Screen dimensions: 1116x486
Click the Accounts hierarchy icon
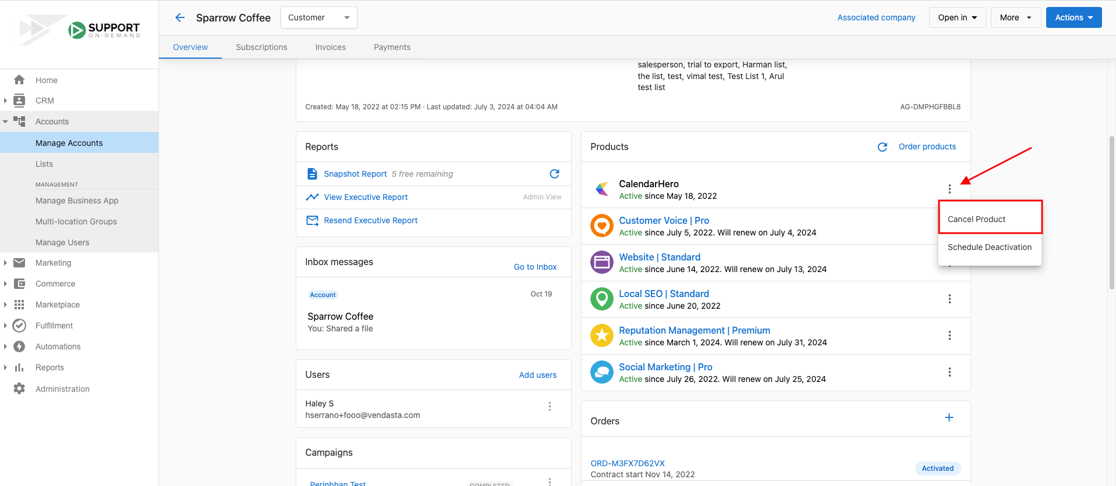[19, 121]
